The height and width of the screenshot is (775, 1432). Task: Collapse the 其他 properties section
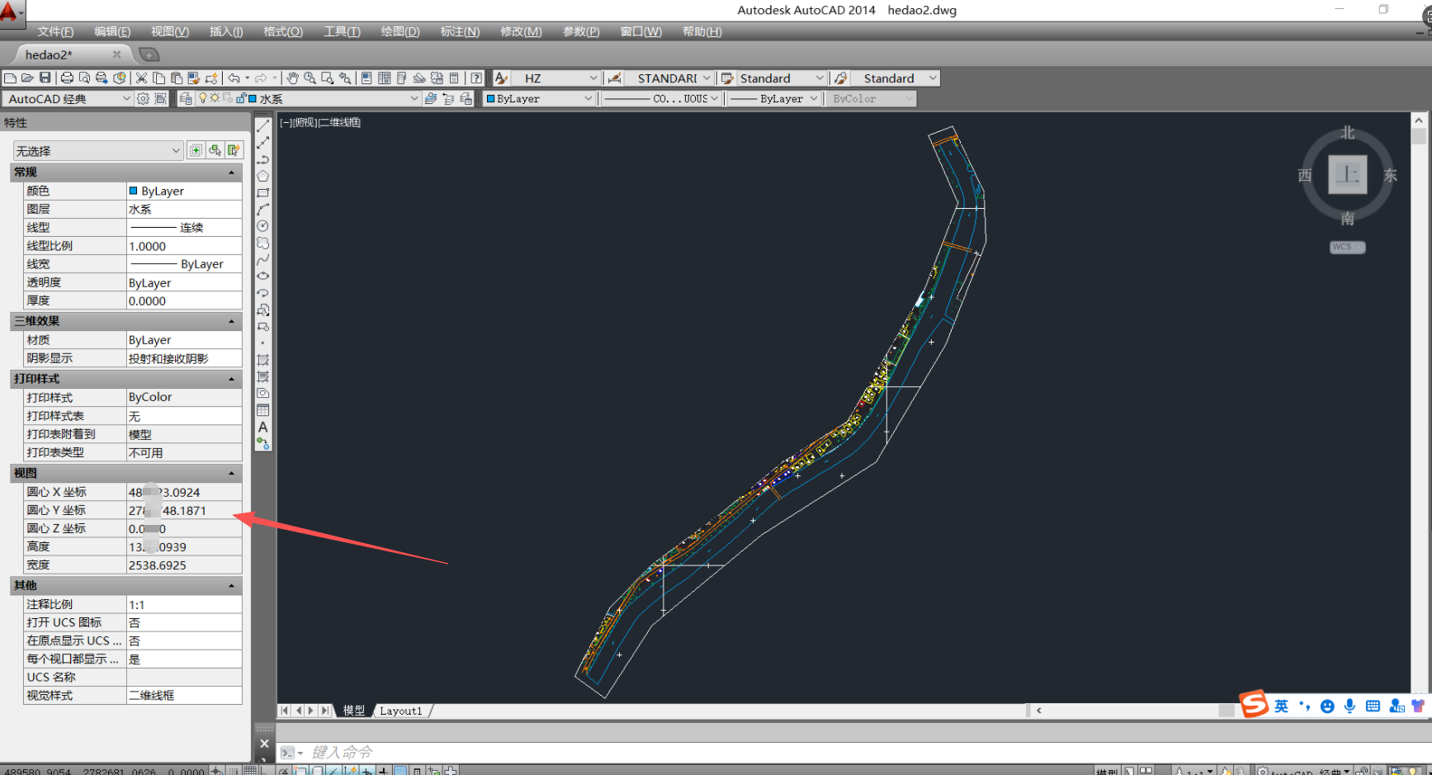coord(231,585)
